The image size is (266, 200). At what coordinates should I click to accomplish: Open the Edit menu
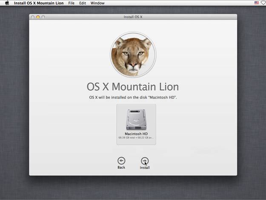tap(83, 3)
